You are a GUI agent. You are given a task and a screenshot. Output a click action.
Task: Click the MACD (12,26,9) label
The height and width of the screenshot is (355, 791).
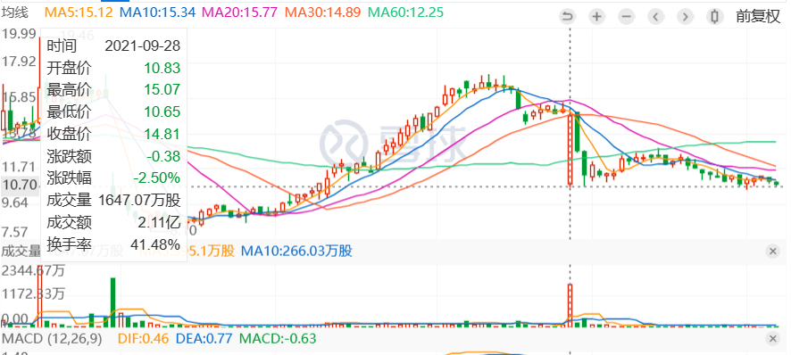pos(52,338)
